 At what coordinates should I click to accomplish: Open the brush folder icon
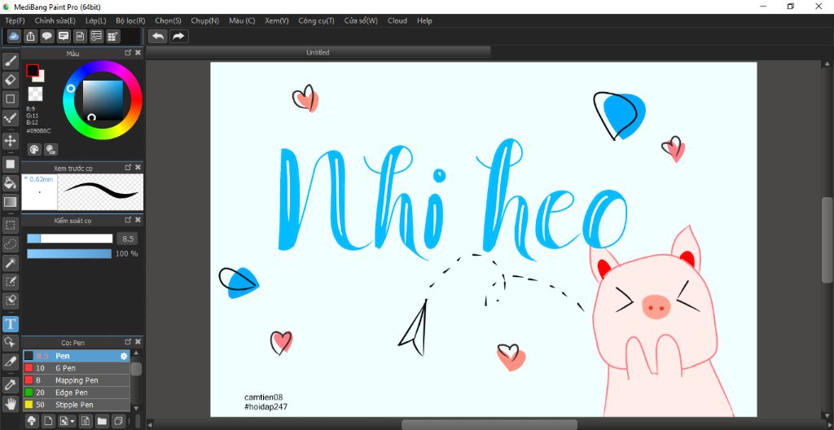pos(102,421)
